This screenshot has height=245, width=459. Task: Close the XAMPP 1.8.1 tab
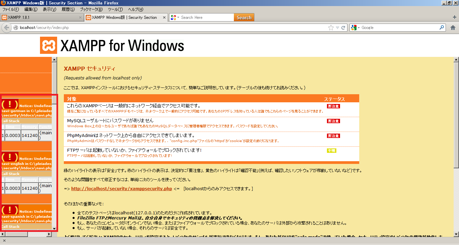(80, 17)
